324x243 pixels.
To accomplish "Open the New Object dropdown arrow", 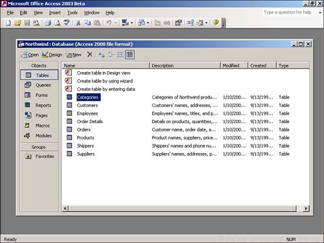I will [206, 23].
